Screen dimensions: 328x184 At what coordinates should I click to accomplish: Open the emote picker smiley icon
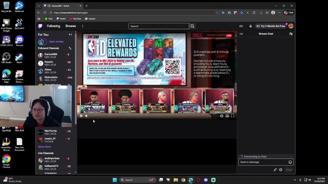pyautogui.click(x=290, y=162)
